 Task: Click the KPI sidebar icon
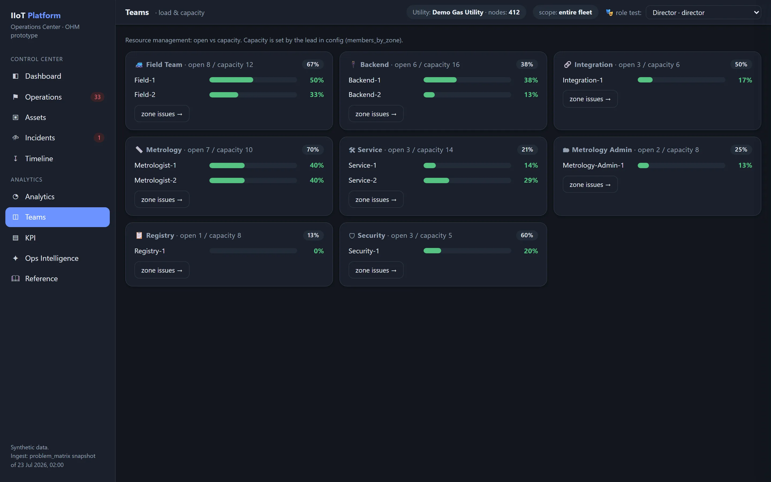(15, 238)
